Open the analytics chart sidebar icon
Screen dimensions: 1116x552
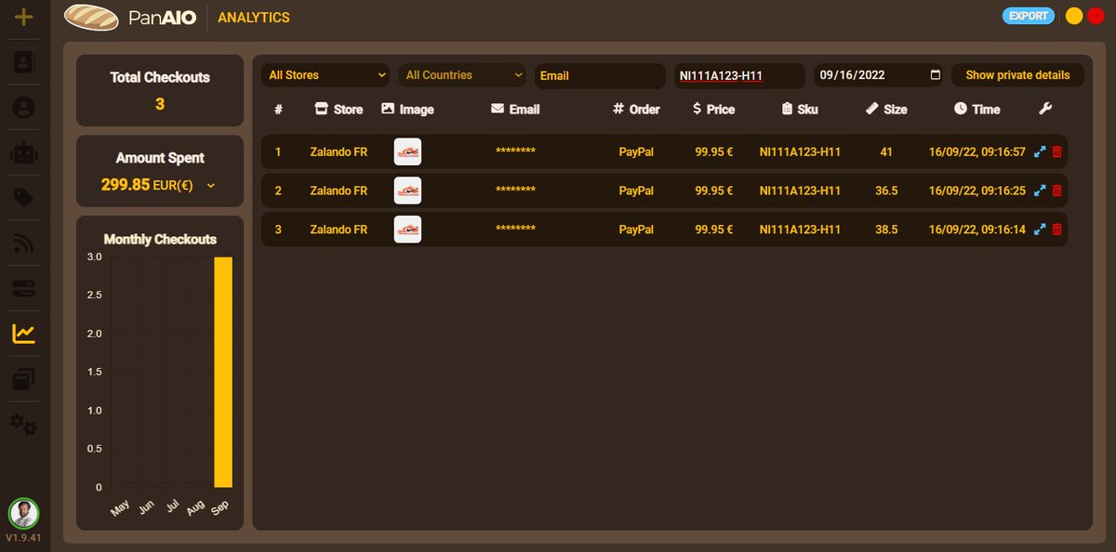click(x=24, y=334)
